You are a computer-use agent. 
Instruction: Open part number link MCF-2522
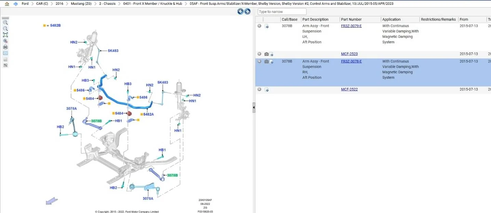click(x=349, y=89)
